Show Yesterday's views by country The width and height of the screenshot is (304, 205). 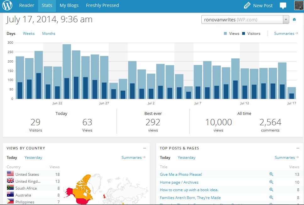coord(33,158)
